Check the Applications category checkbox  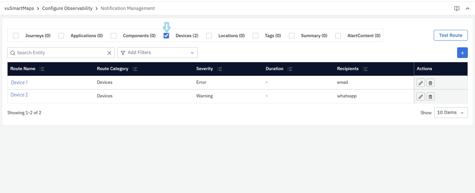pyautogui.click(x=61, y=36)
